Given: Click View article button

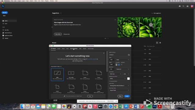Looking at the screenshot, I should tap(58, 34).
